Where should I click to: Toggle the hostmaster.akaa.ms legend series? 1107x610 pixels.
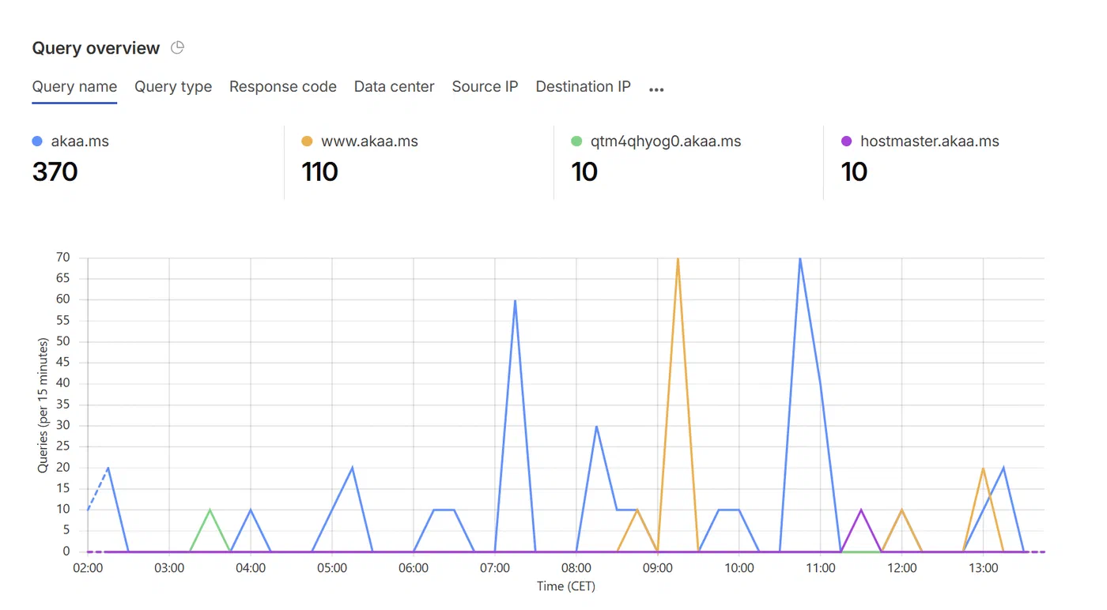pyautogui.click(x=920, y=141)
